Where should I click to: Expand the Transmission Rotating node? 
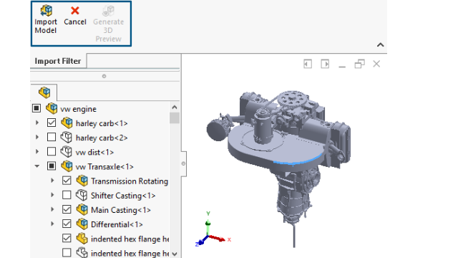pos(52,181)
